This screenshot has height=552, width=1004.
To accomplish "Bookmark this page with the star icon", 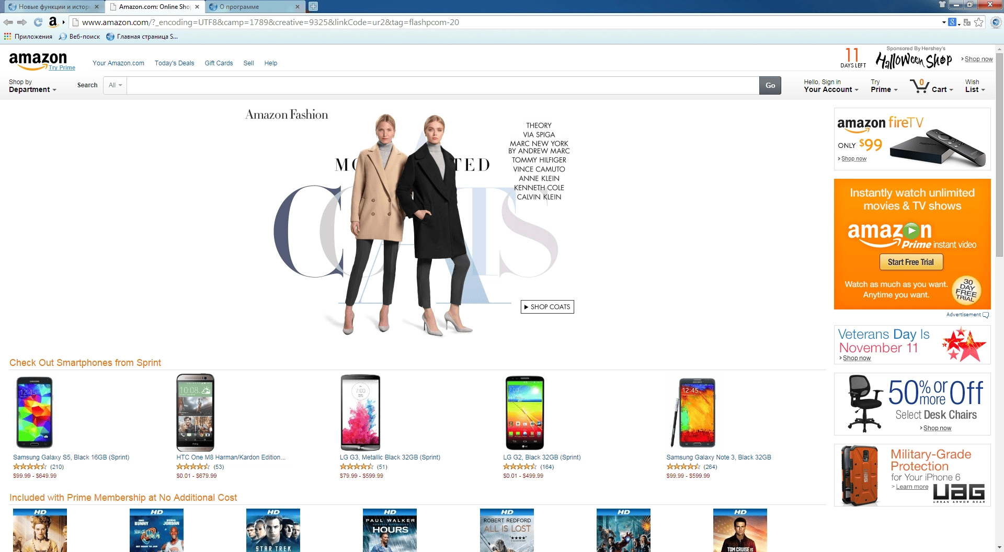I will pos(979,22).
